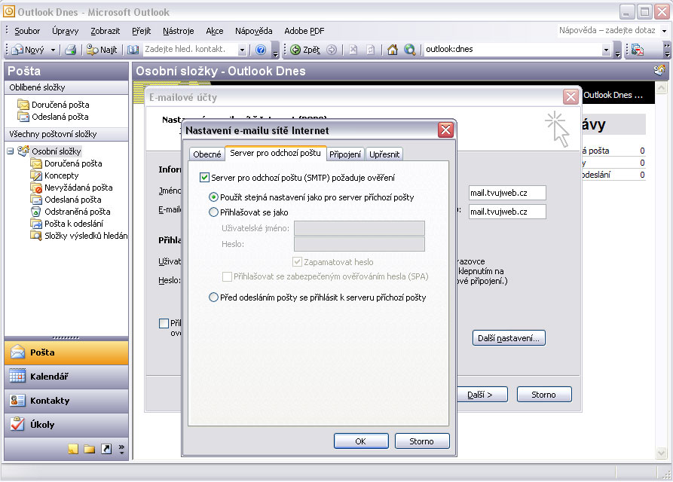Click the Help question mark icon
This screenshot has width=673, height=482.
point(261,50)
